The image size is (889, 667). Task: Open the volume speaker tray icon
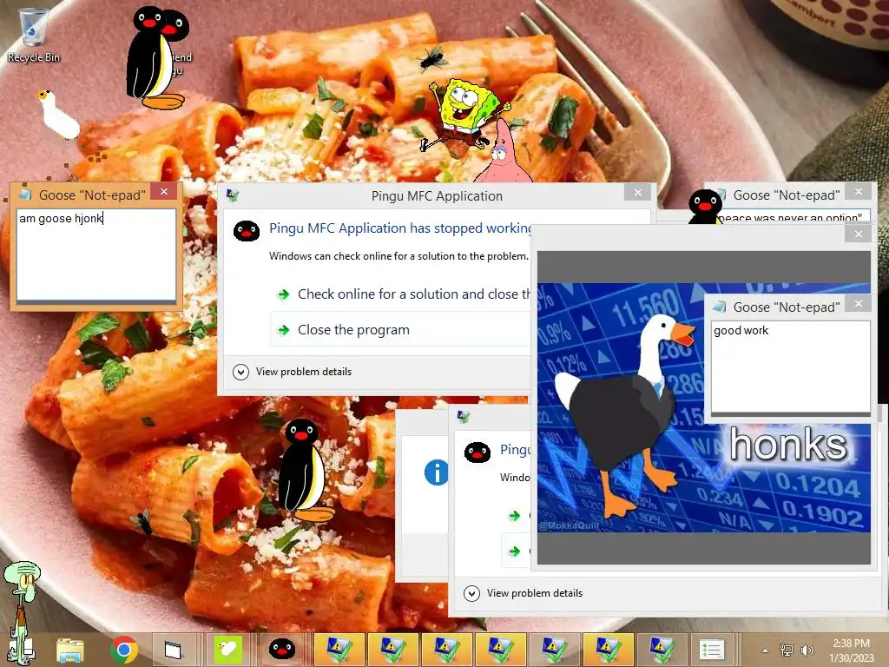(x=807, y=650)
